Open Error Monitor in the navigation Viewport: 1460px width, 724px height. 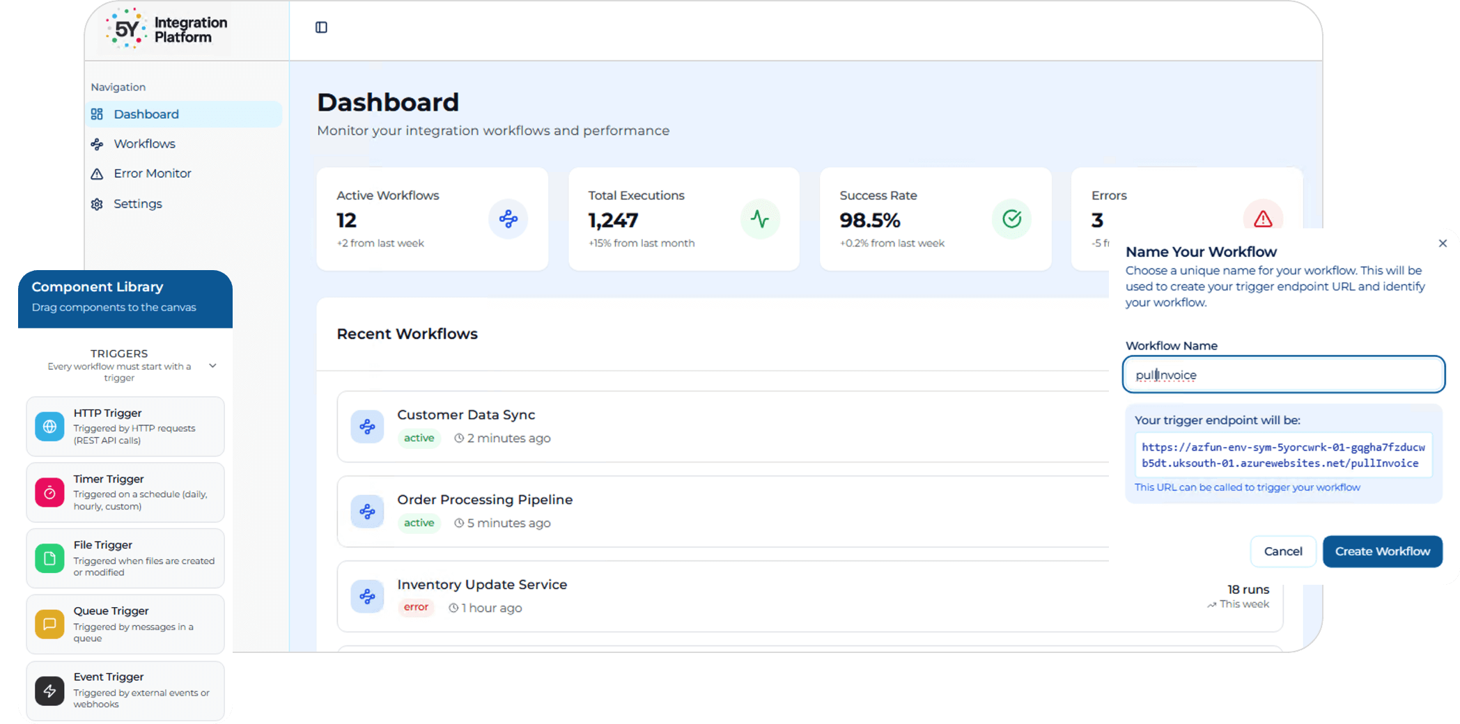(x=184, y=173)
